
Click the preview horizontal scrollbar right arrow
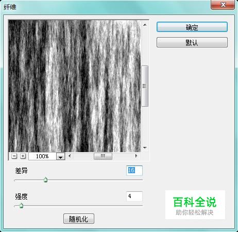tap(136, 156)
